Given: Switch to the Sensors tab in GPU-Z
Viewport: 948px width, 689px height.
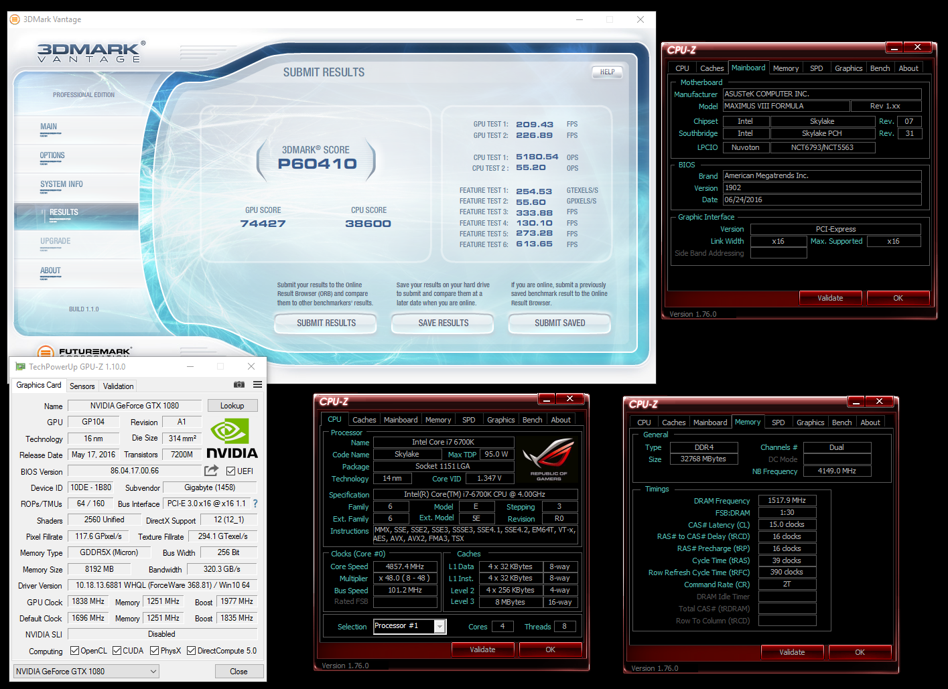Looking at the screenshot, I should point(82,386).
